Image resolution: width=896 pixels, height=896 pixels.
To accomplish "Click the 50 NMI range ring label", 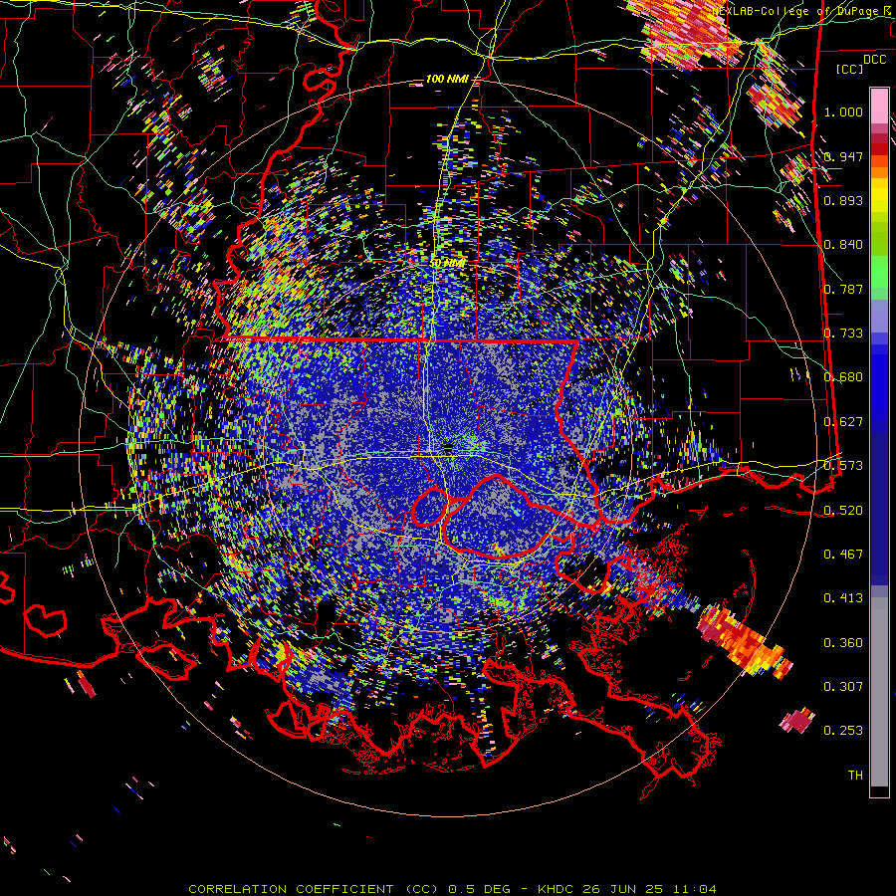I will click(447, 264).
